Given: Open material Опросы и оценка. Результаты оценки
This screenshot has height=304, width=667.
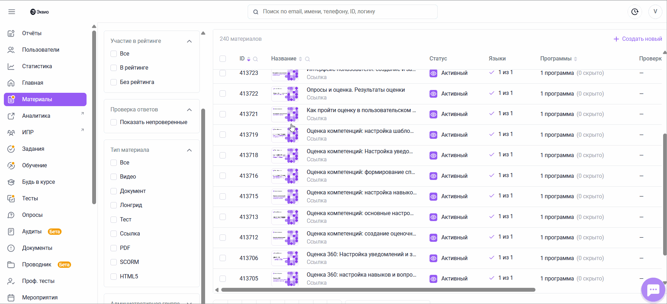Looking at the screenshot, I should (356, 90).
